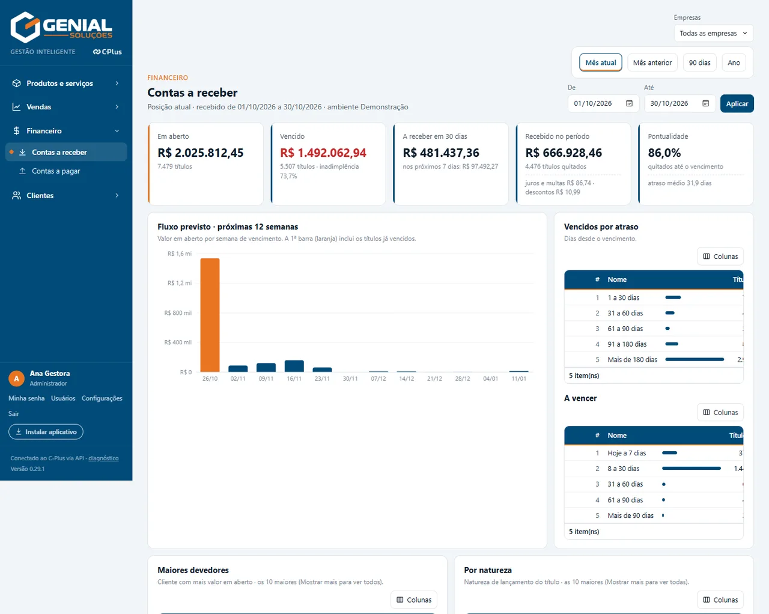Set the period to Ano
The width and height of the screenshot is (769, 614).
[734, 62]
